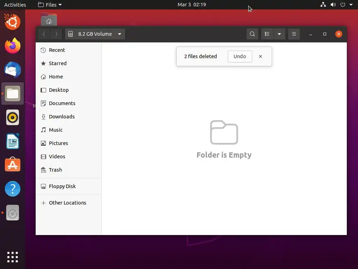This screenshot has height=269, width=358.
Task: Go forward with the right arrow button
Action: click(56, 34)
